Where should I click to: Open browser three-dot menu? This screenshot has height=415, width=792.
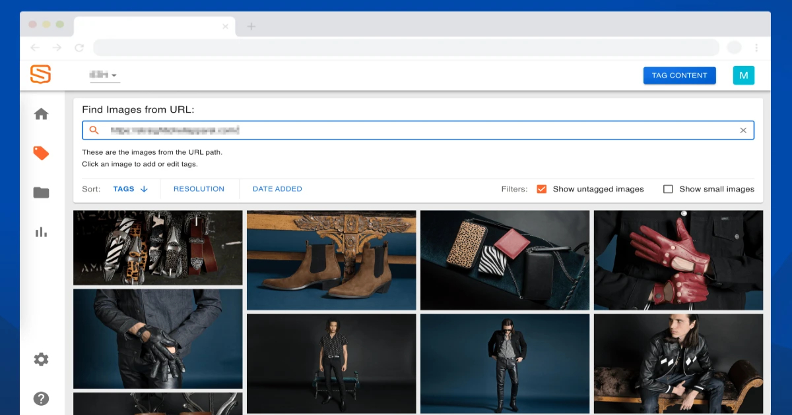point(756,47)
